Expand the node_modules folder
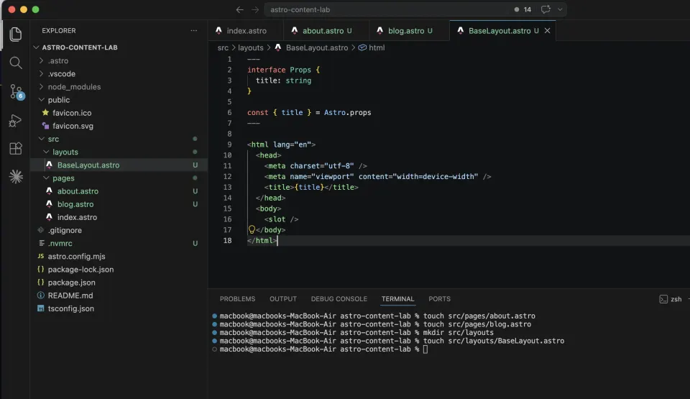Viewport: 690px width, 399px height. pos(41,87)
